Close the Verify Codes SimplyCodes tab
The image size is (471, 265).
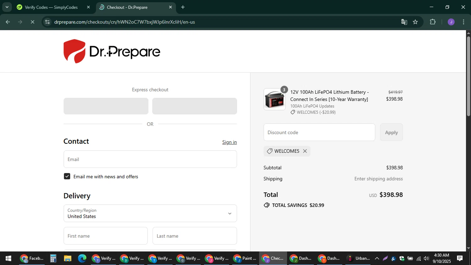(x=89, y=7)
